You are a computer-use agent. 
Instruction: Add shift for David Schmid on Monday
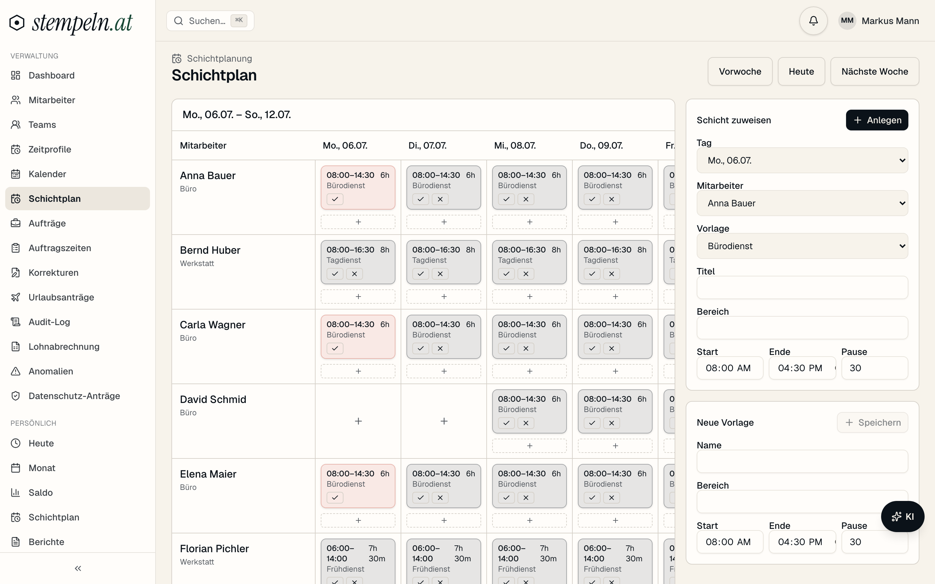tap(358, 421)
